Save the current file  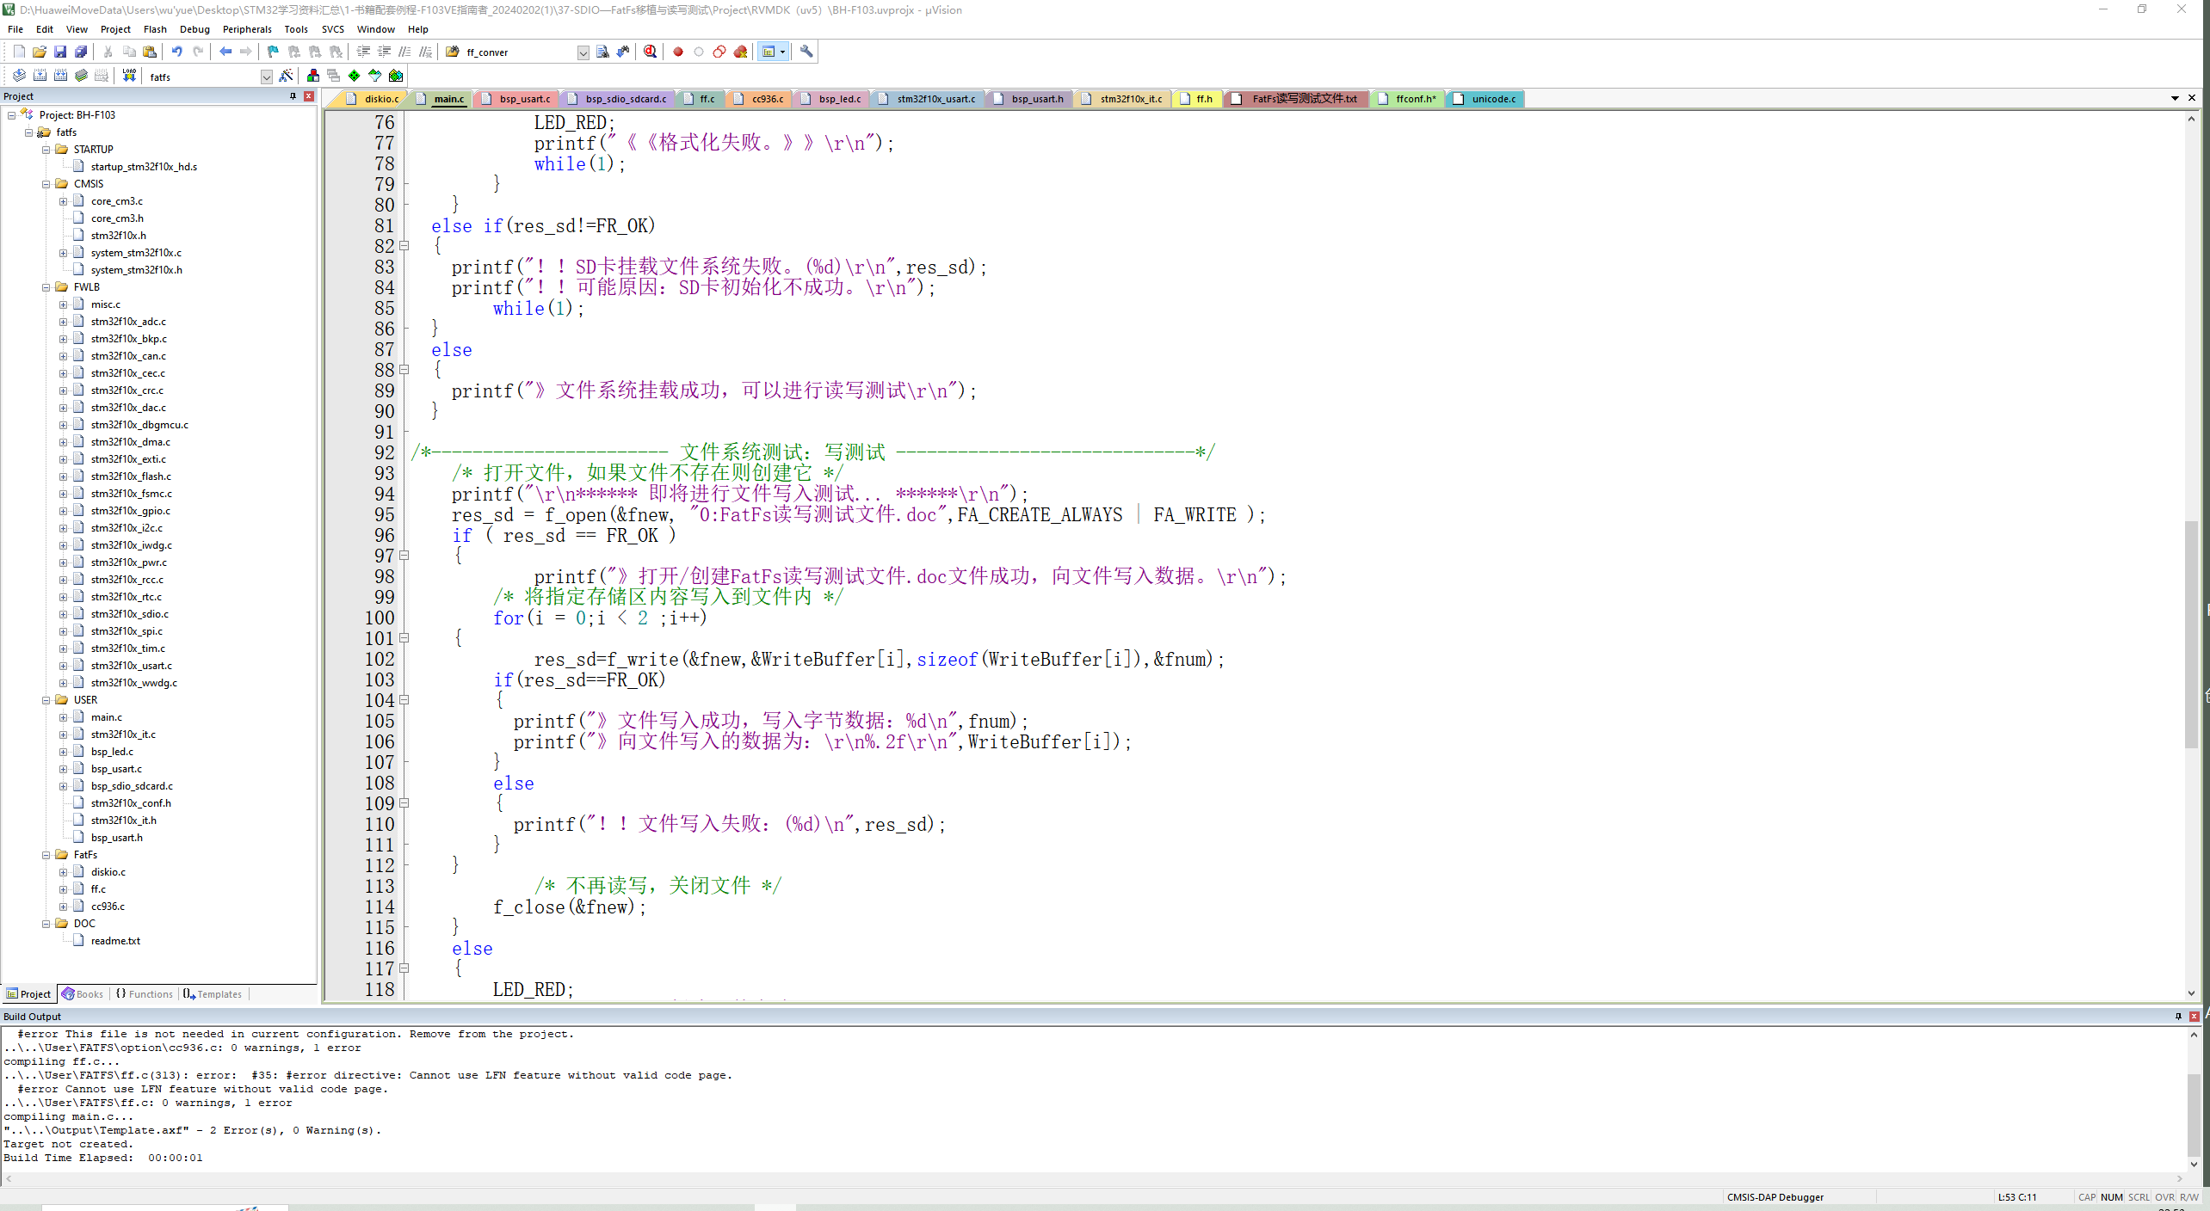pyautogui.click(x=60, y=52)
